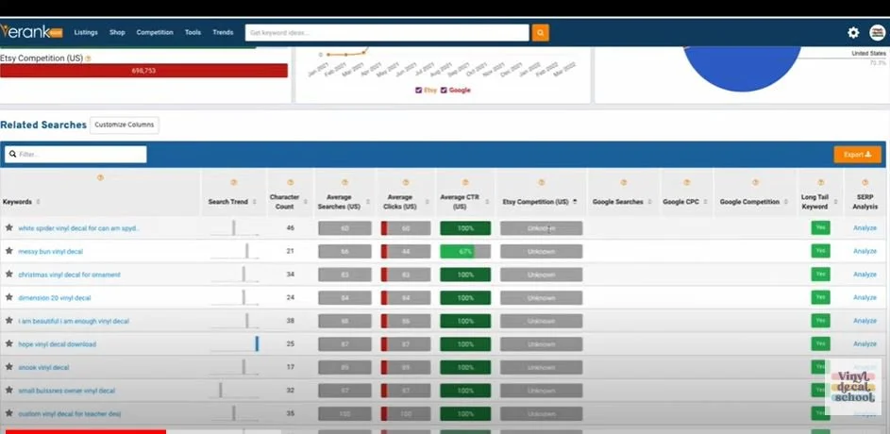Click help icon above Keywords column

100,177
